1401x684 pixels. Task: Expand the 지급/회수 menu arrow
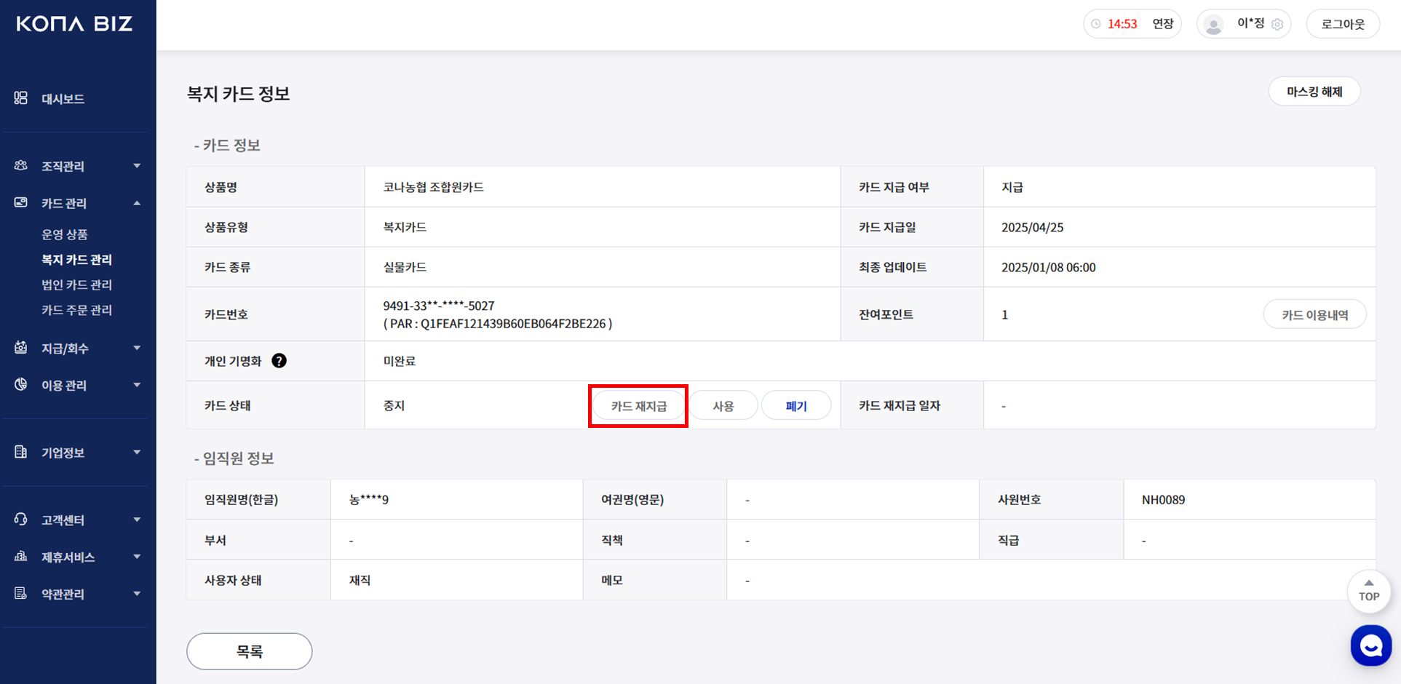(x=137, y=348)
